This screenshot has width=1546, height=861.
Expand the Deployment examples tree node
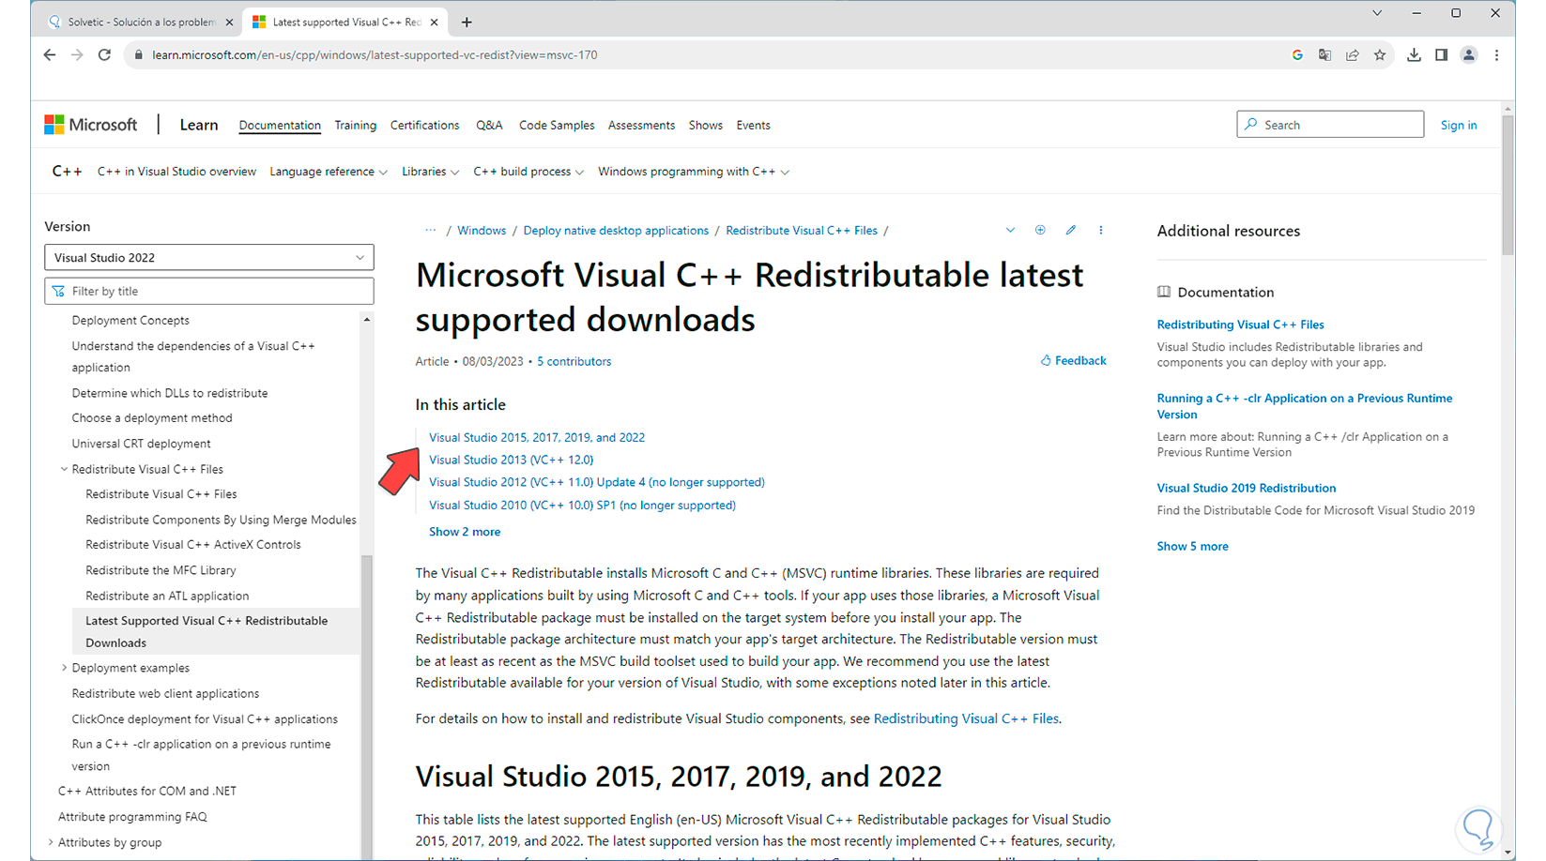coord(64,668)
